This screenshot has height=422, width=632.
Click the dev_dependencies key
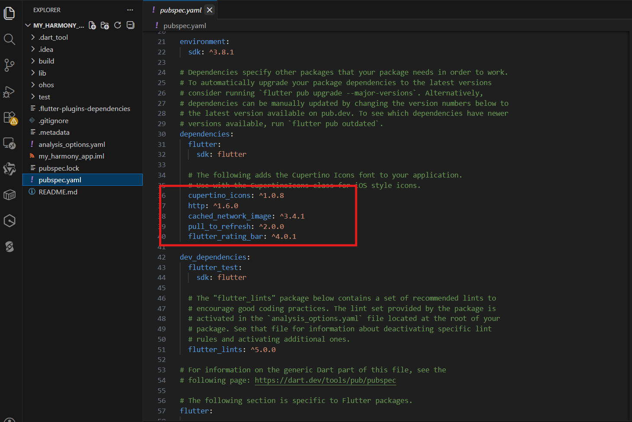tap(213, 257)
